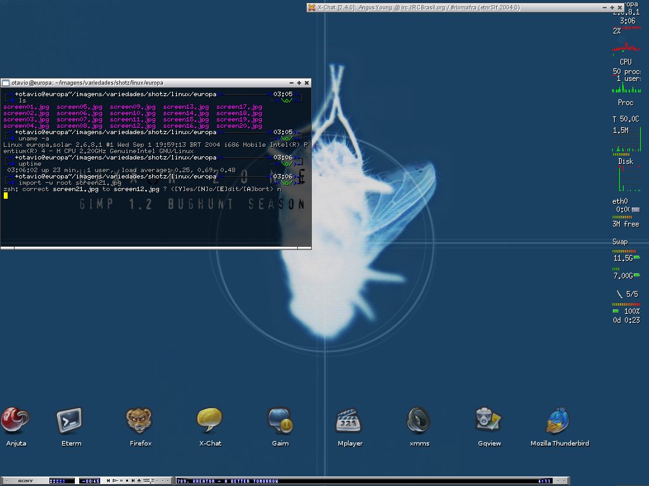The height and width of the screenshot is (486, 649).
Task: Skip to next track in XMMS bar
Action: (x=133, y=481)
